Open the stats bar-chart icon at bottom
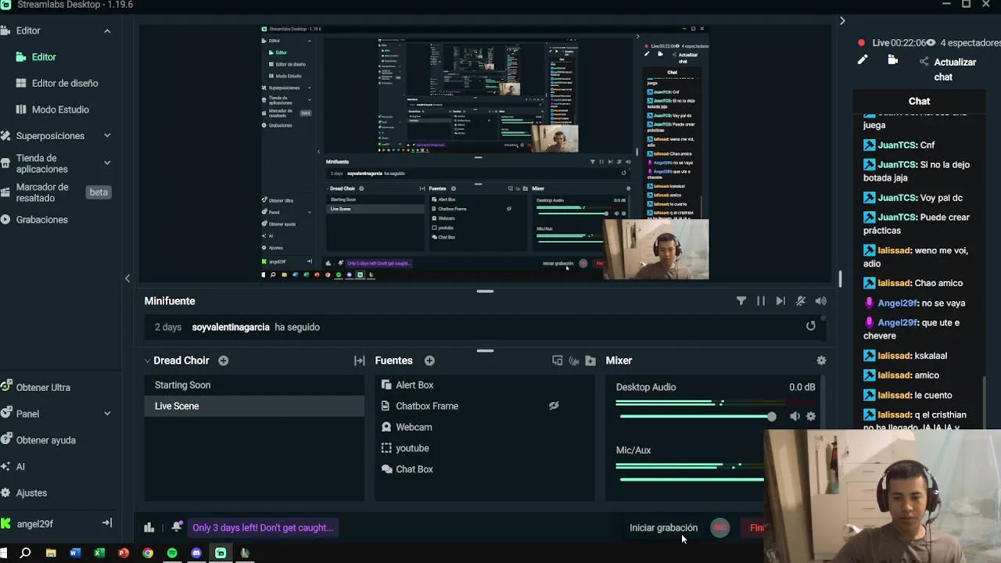This screenshot has height=563, width=1001. [x=149, y=528]
